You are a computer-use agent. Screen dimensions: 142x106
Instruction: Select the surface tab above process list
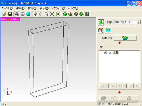click(101, 47)
